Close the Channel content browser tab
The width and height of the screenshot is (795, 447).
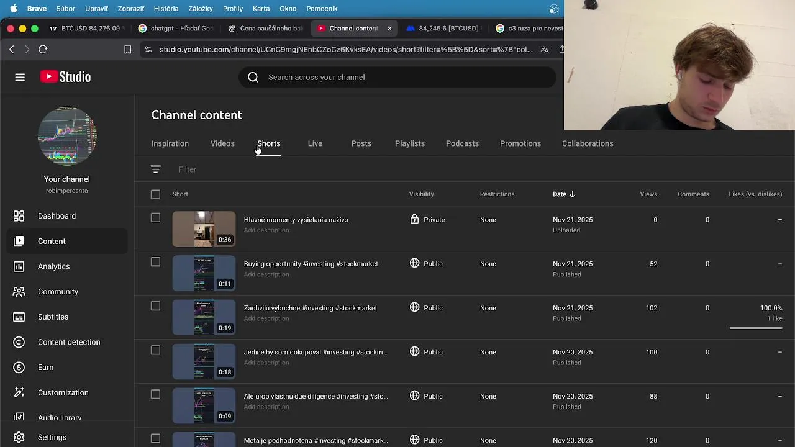click(389, 28)
